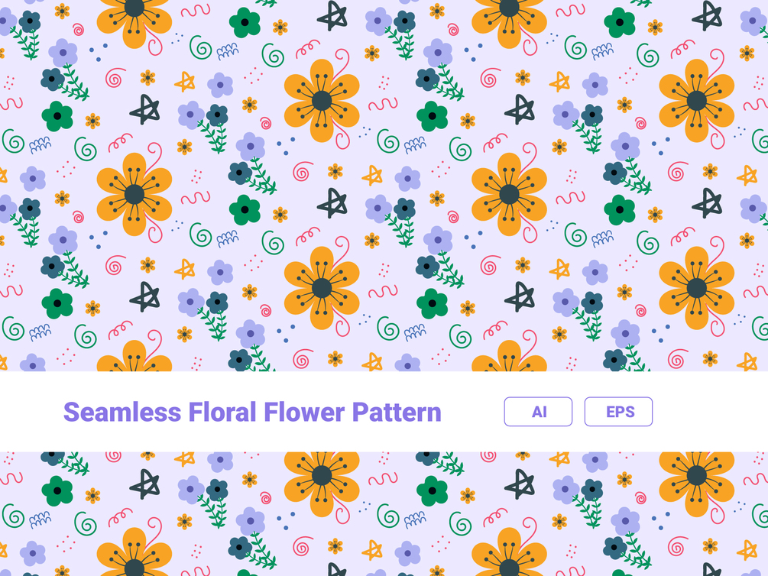Click white banner space between title and AI
The height and width of the screenshot is (576, 768).
(473, 412)
